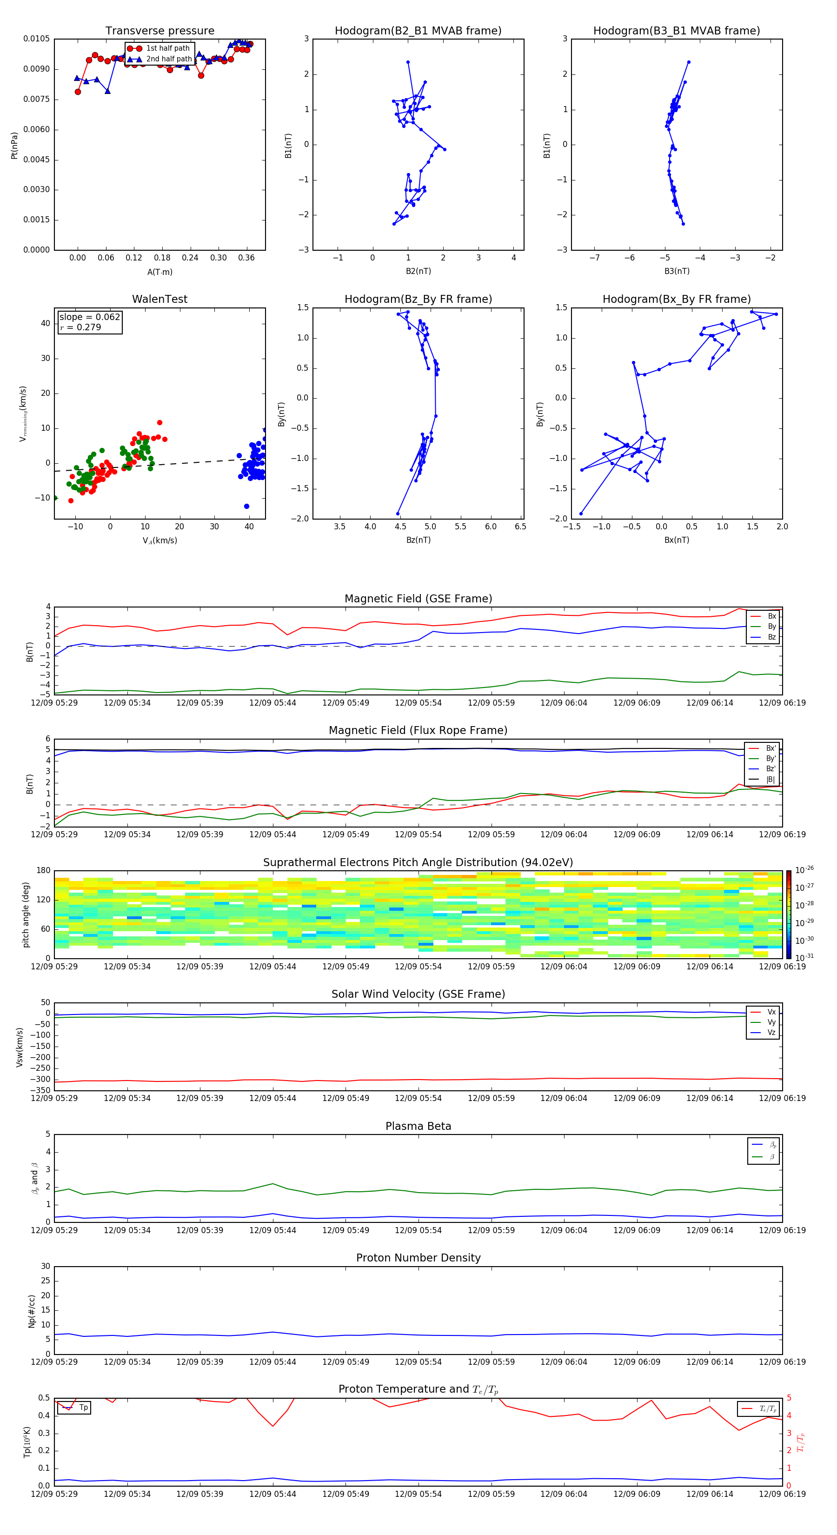Select the "Hodogram(B2_B1 MVAB frame)" title
The width and height of the screenshot is (837, 1535).
click(418, 30)
